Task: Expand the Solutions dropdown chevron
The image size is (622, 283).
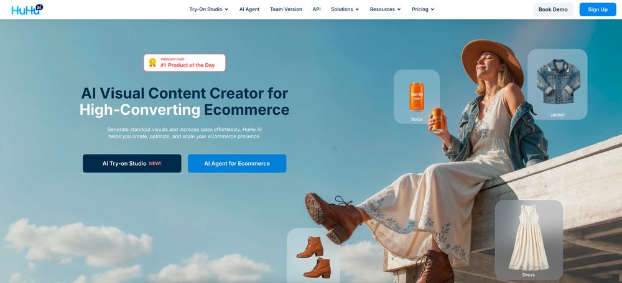Action: click(x=357, y=9)
